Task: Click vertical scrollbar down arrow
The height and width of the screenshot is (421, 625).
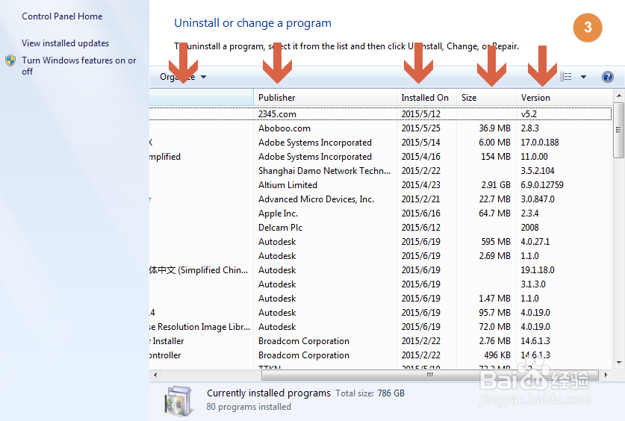Action: point(618,363)
